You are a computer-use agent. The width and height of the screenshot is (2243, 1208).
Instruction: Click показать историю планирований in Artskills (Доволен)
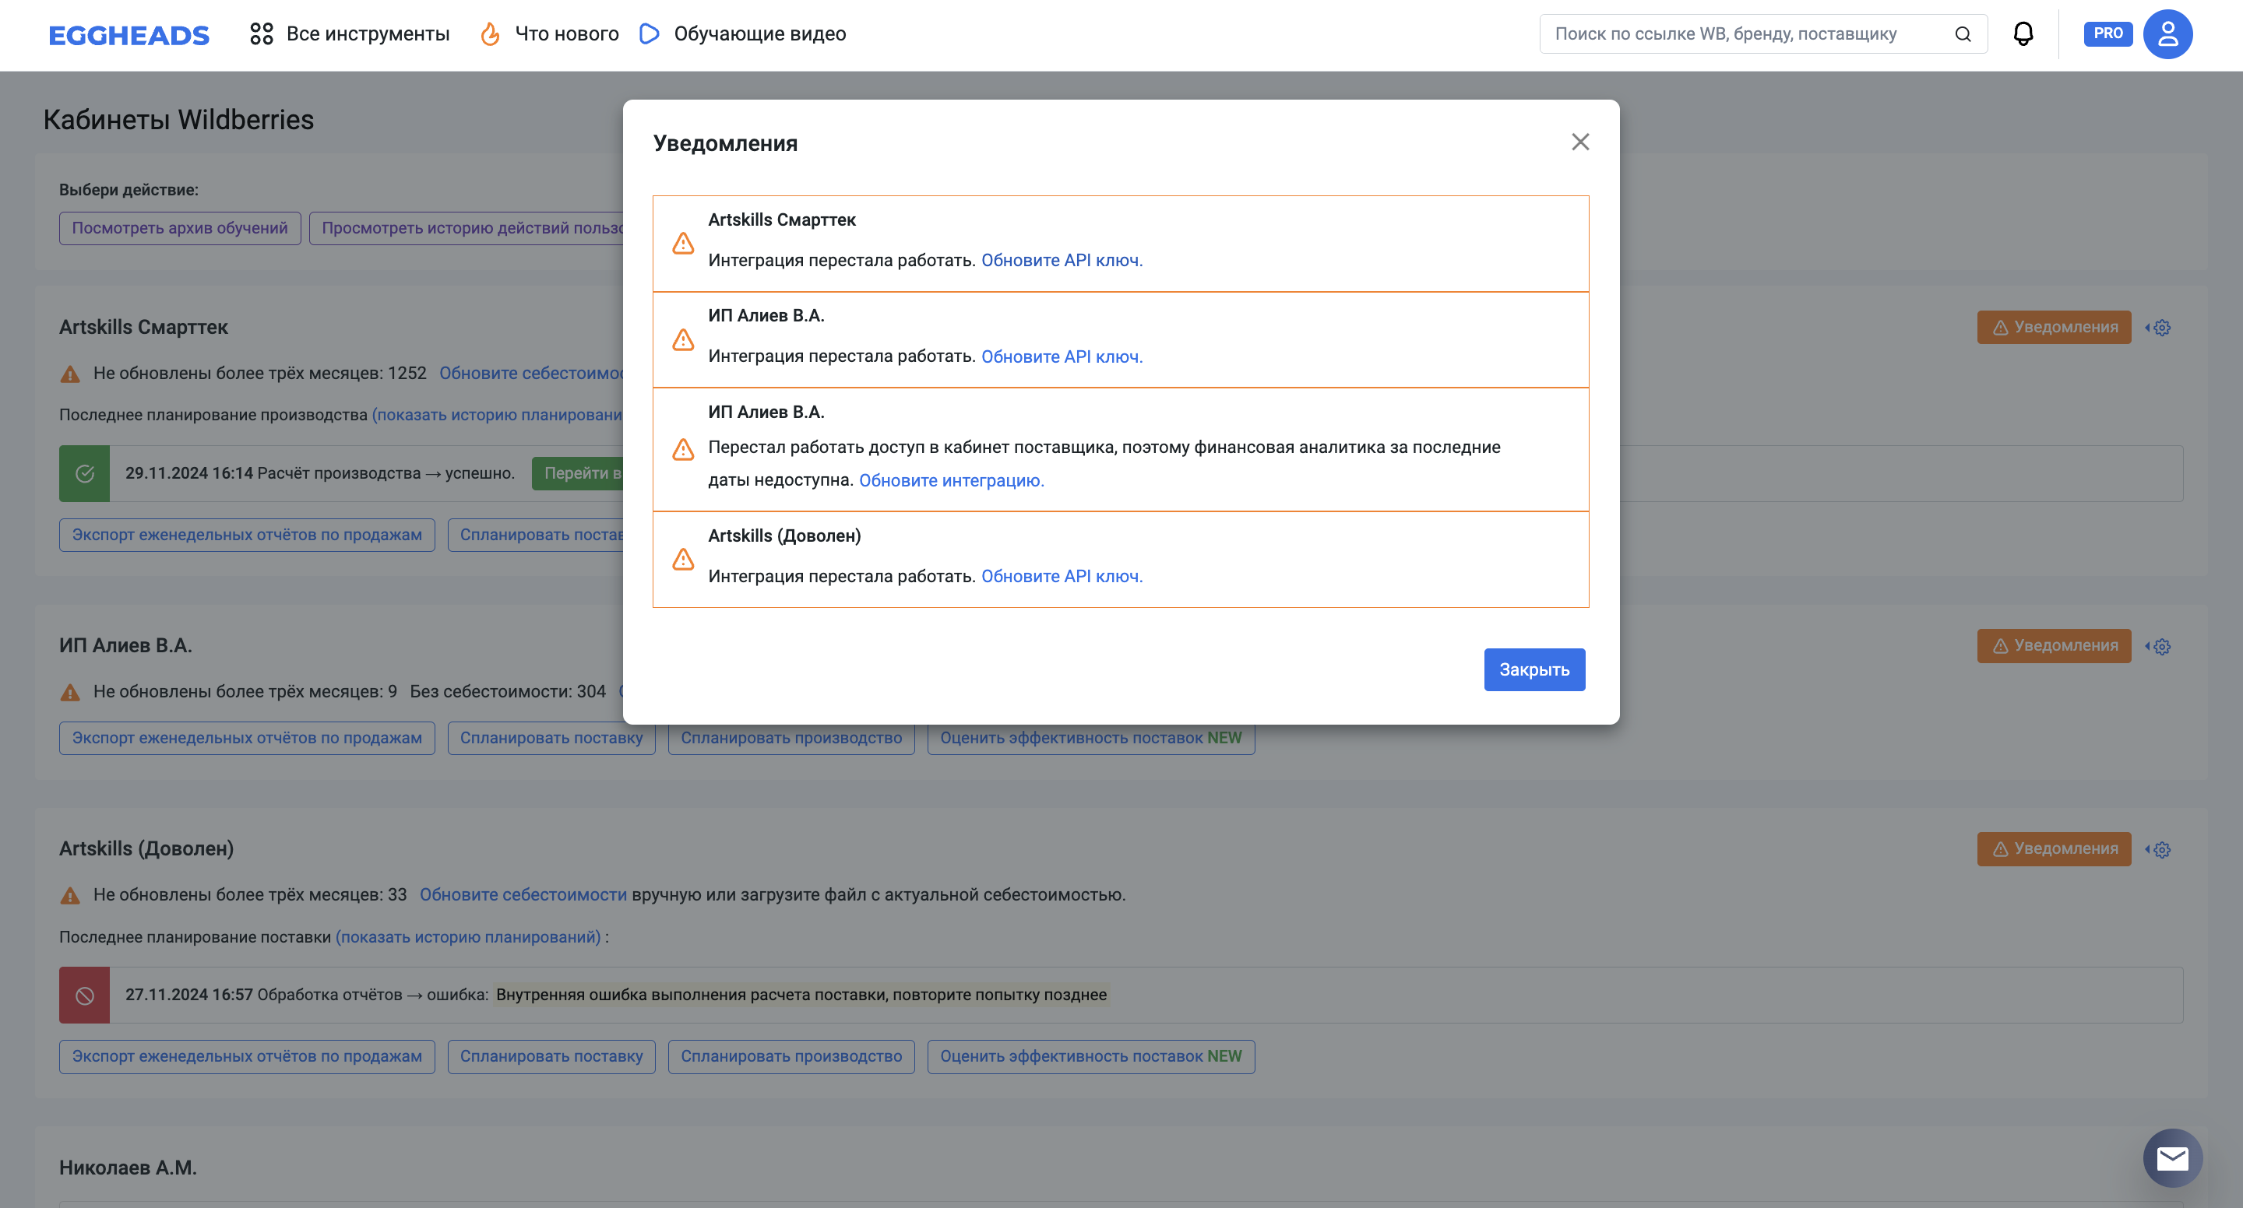coord(468,937)
